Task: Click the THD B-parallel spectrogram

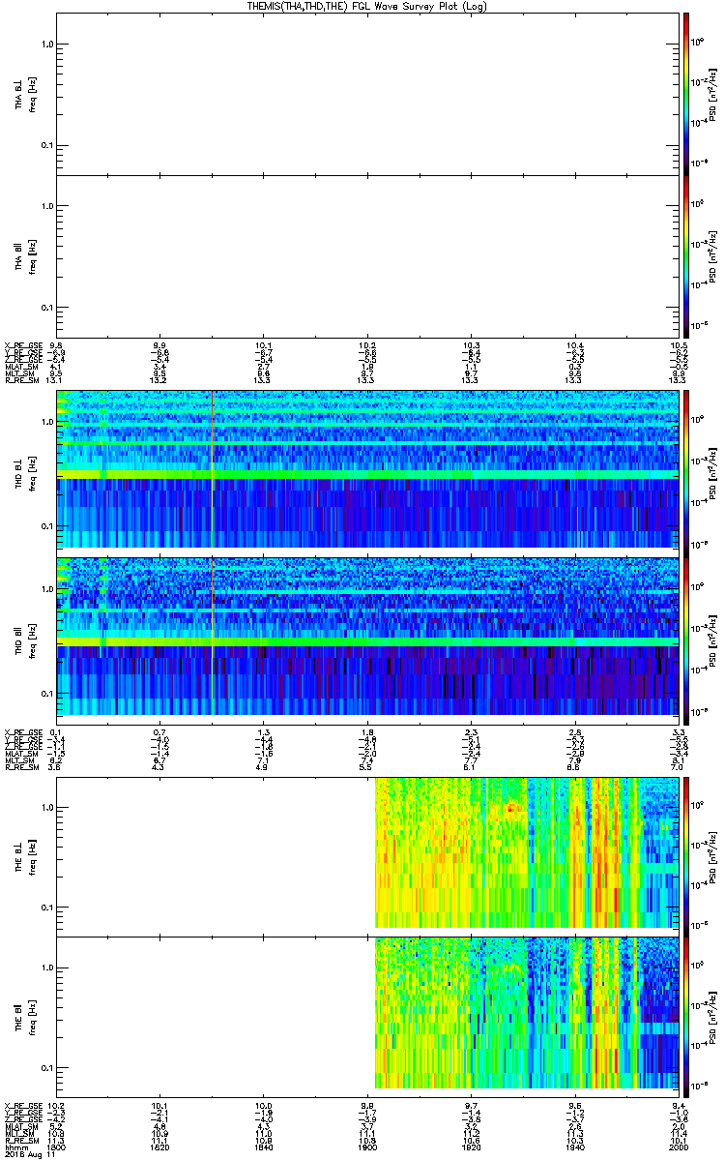Action: pyautogui.click(x=367, y=636)
